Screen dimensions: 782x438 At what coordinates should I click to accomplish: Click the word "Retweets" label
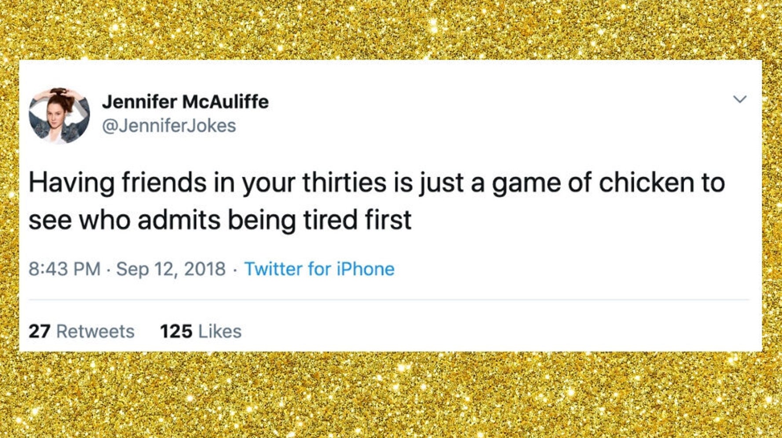point(95,331)
